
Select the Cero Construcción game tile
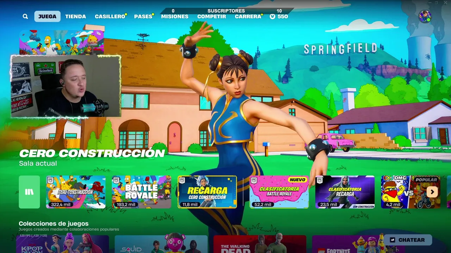click(76, 192)
